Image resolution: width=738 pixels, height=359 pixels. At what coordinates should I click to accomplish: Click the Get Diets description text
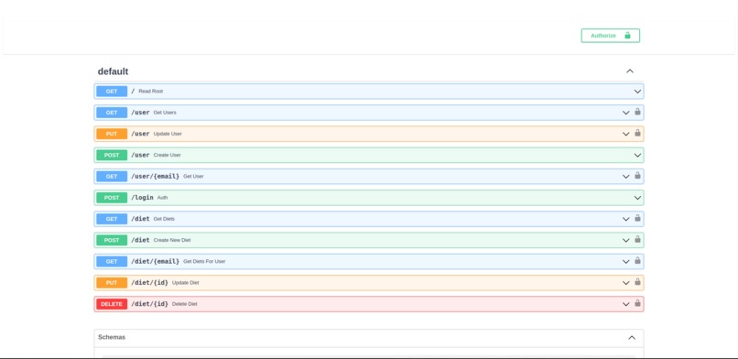[x=164, y=219]
